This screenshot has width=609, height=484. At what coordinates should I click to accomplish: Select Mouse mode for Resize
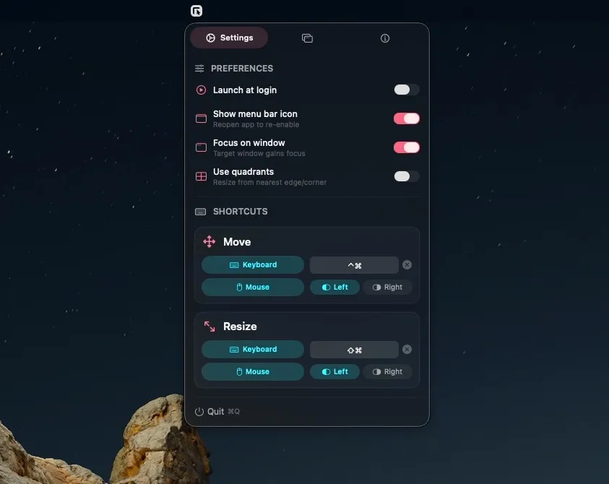(253, 372)
